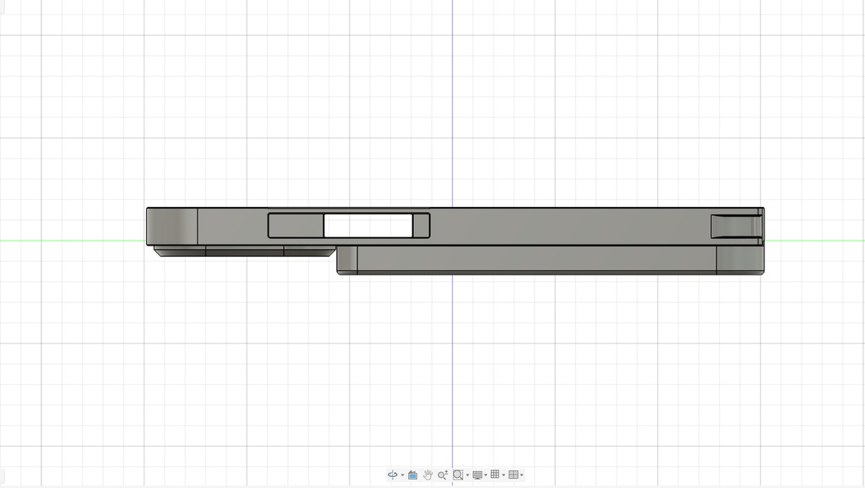Expand the Orbit tool dropdown arrow
This screenshot has height=488, width=865.
pyautogui.click(x=402, y=474)
